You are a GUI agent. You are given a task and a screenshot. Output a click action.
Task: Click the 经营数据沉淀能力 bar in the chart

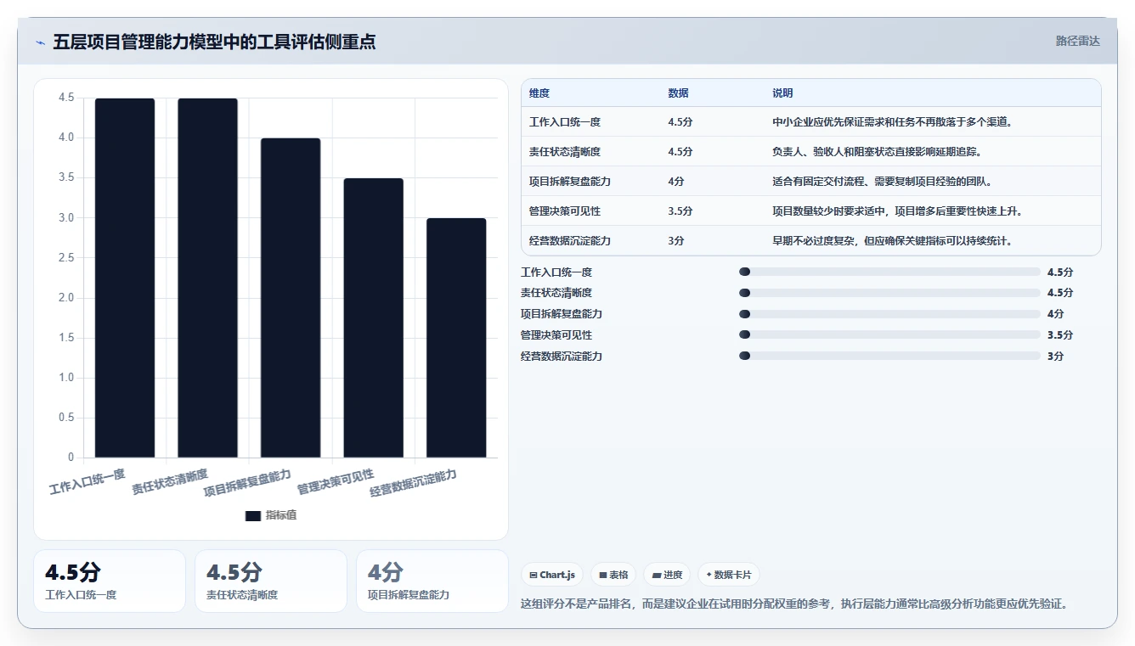[x=456, y=338]
